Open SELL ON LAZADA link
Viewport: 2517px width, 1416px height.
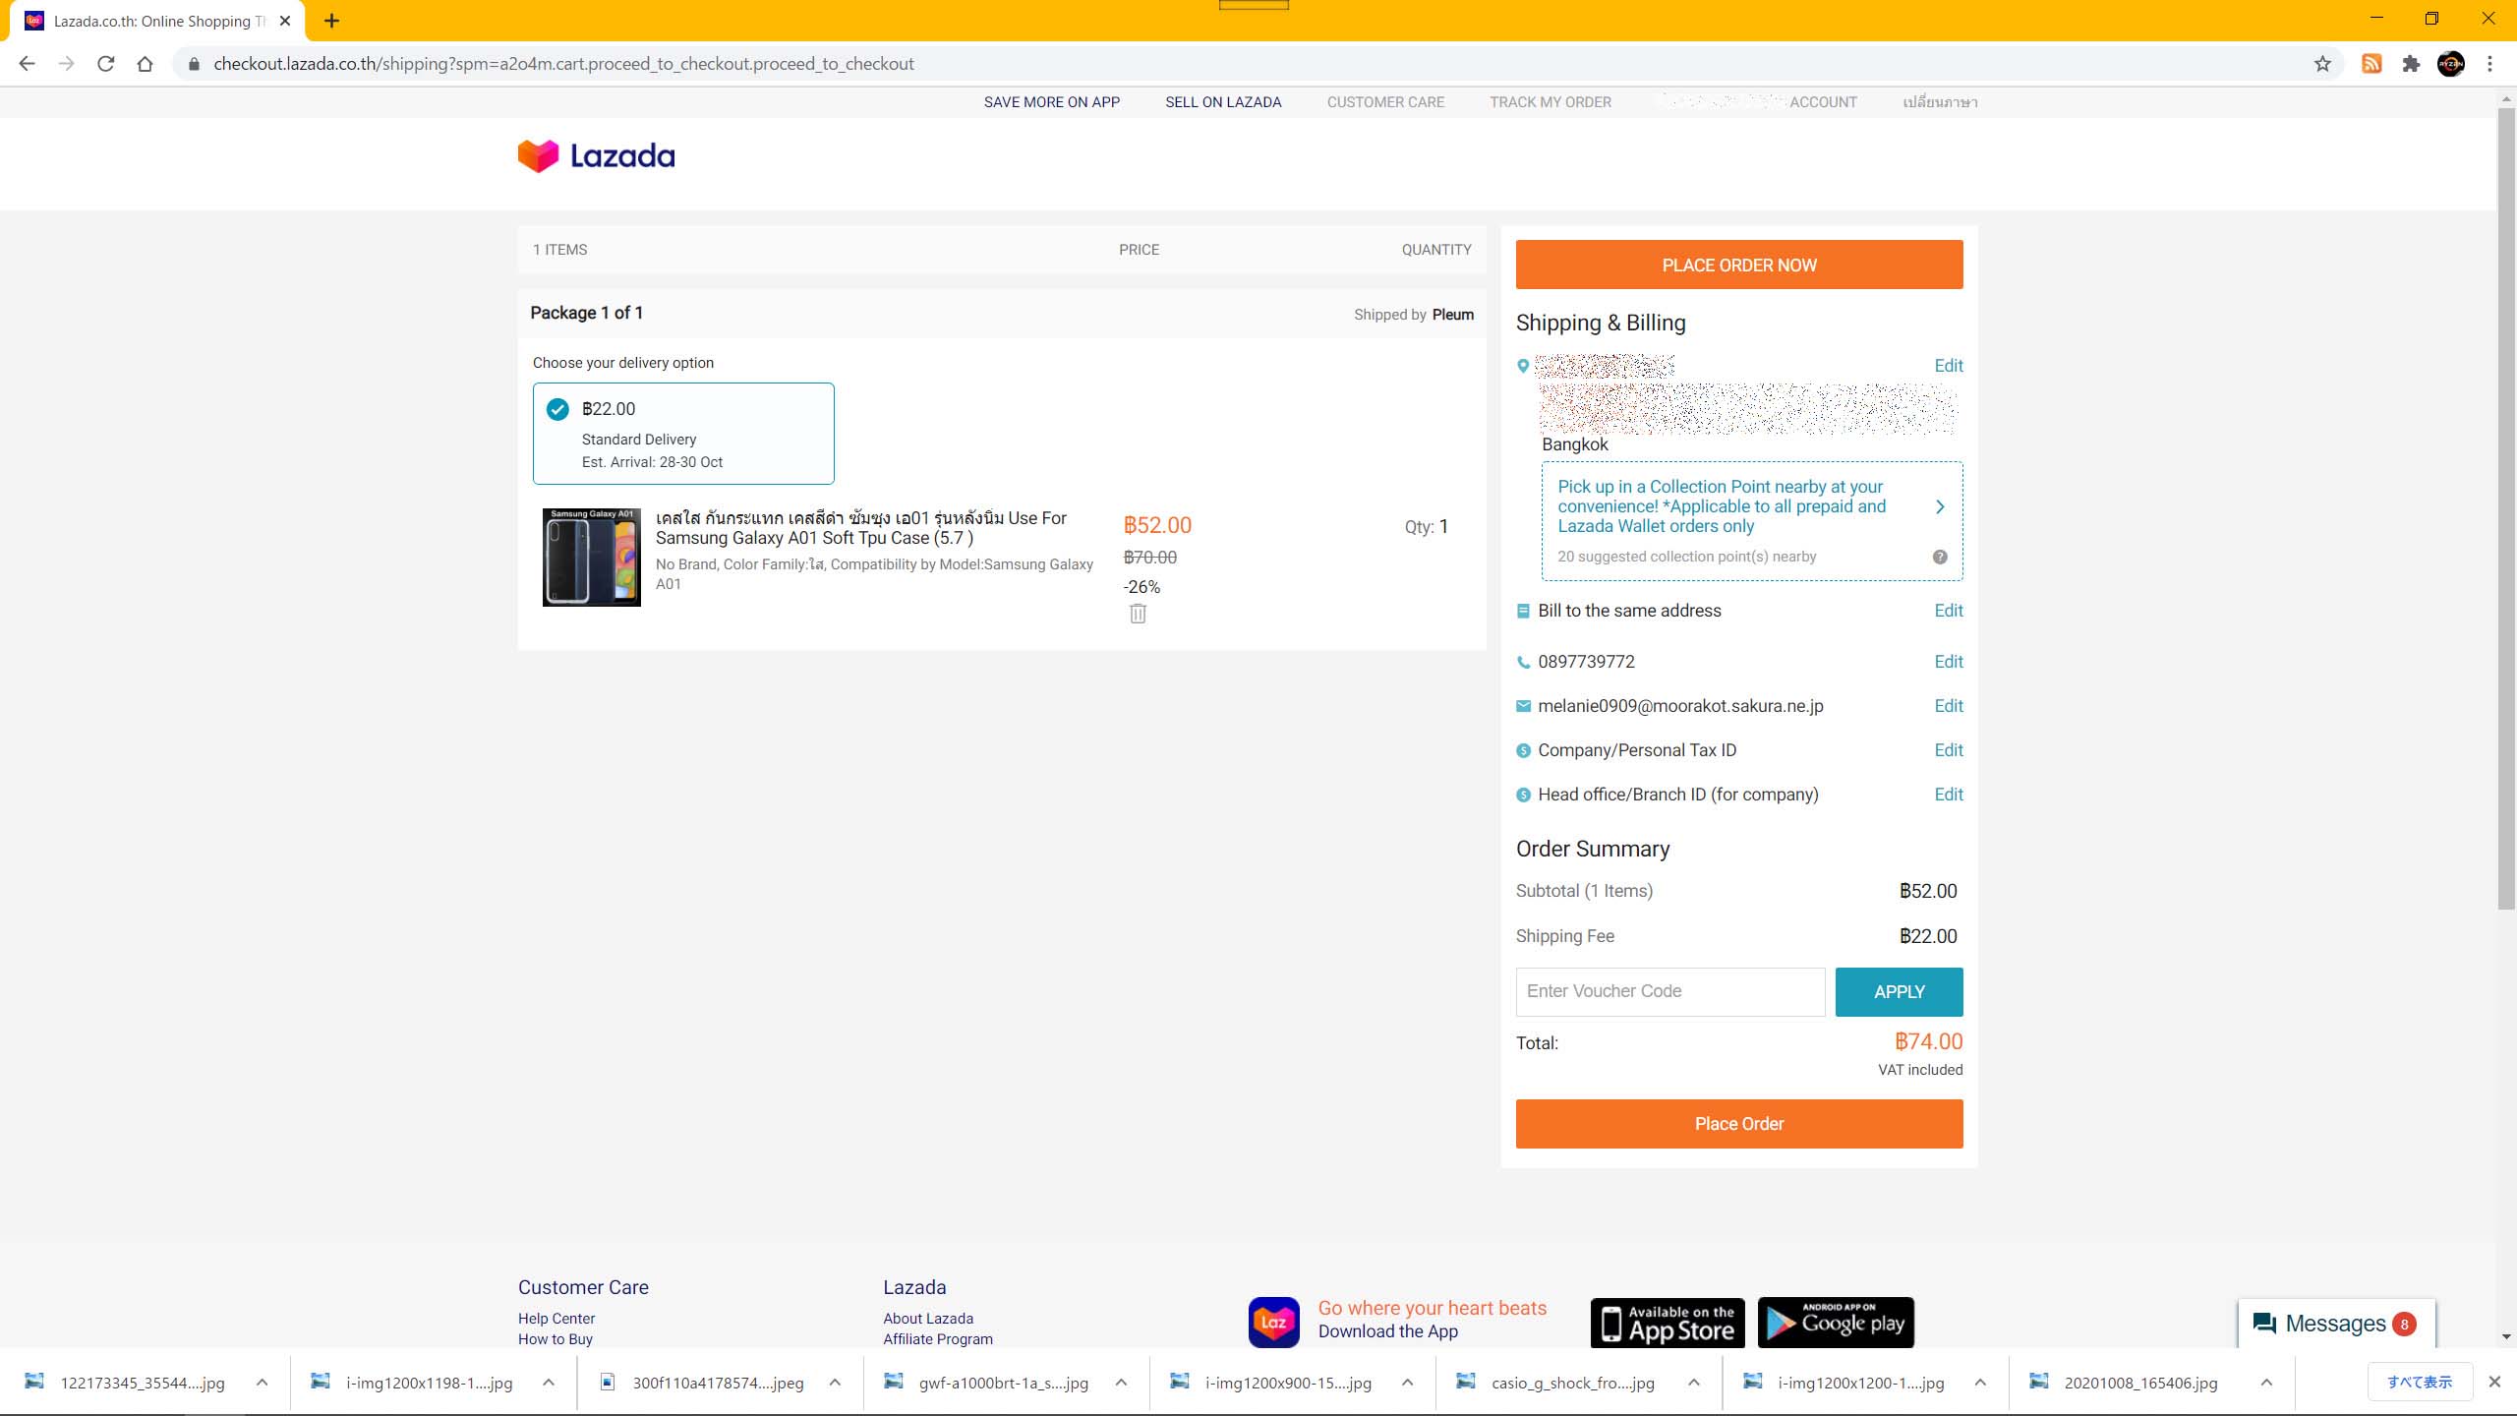point(1223,102)
